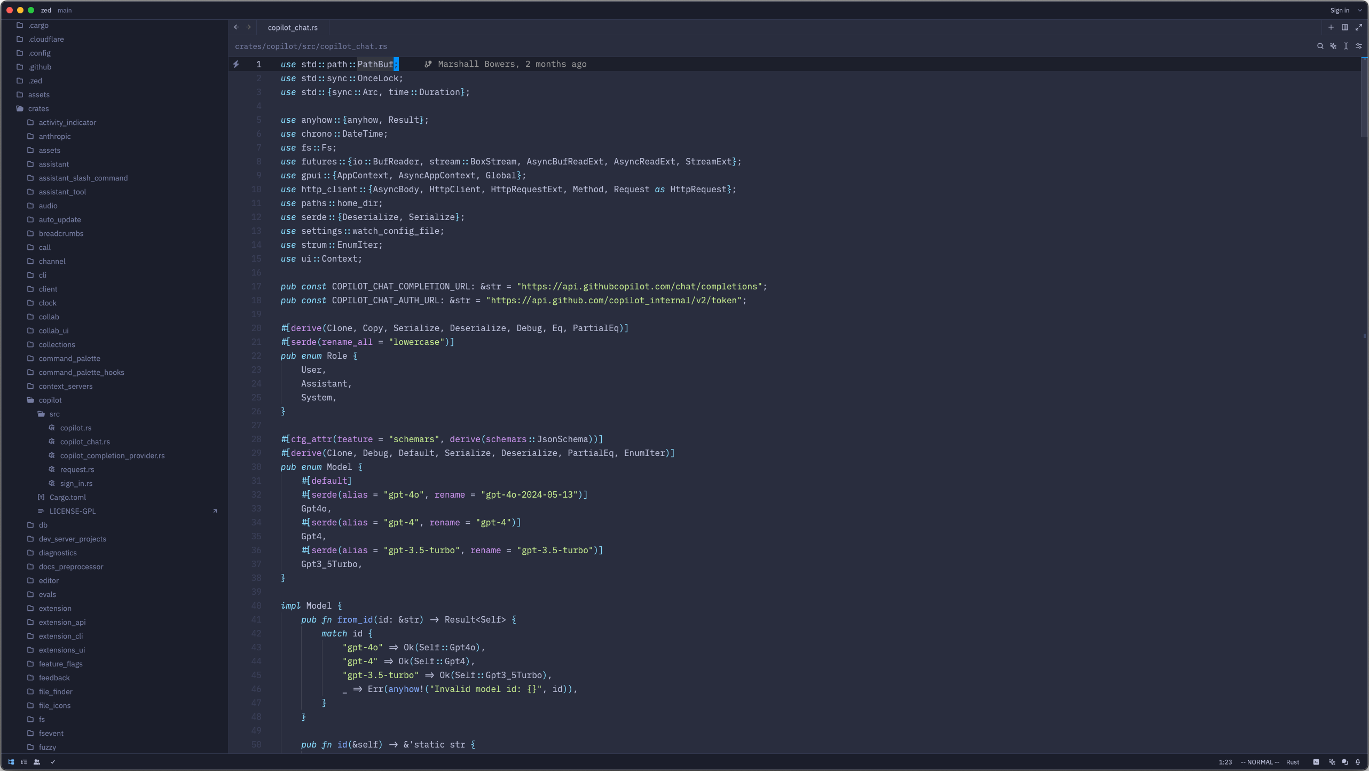Viewport: 1369px width, 771px height.
Task: Zoom the pane with expand arrows icon
Action: (x=1359, y=27)
